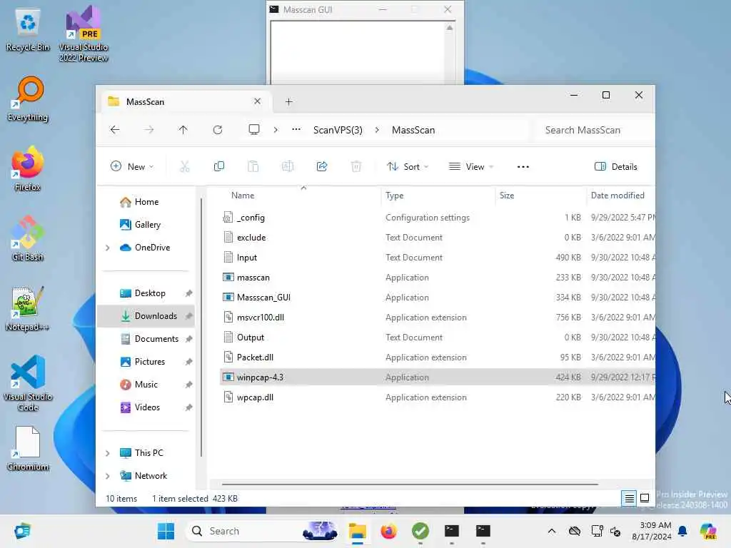Go up one folder level
The width and height of the screenshot is (731, 548).
click(183, 130)
